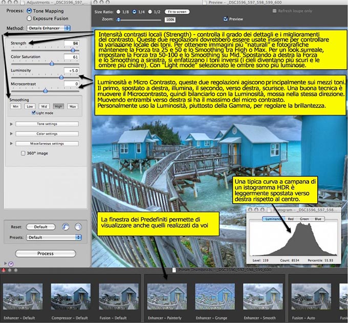Click the undo arrow icon
This screenshot has height=323, width=348.
(x=66, y=227)
